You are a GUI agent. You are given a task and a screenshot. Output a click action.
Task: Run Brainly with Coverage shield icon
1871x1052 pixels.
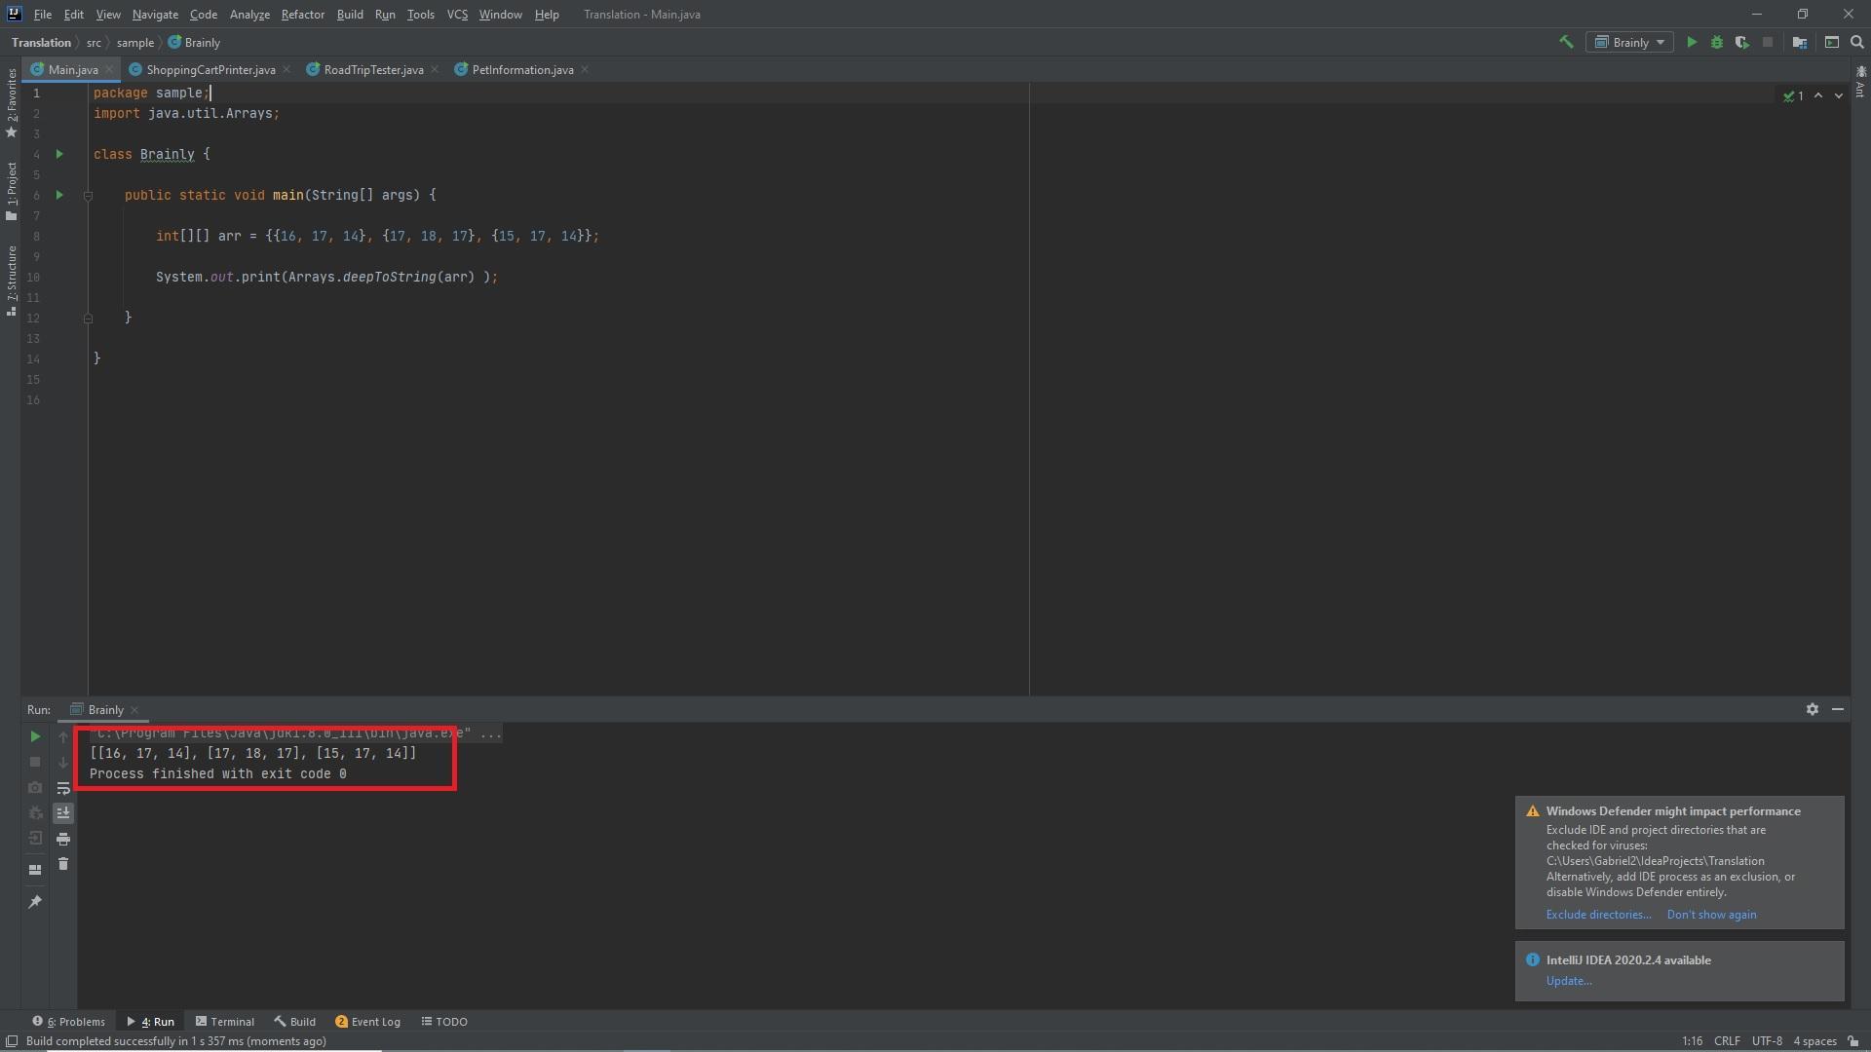[1741, 42]
